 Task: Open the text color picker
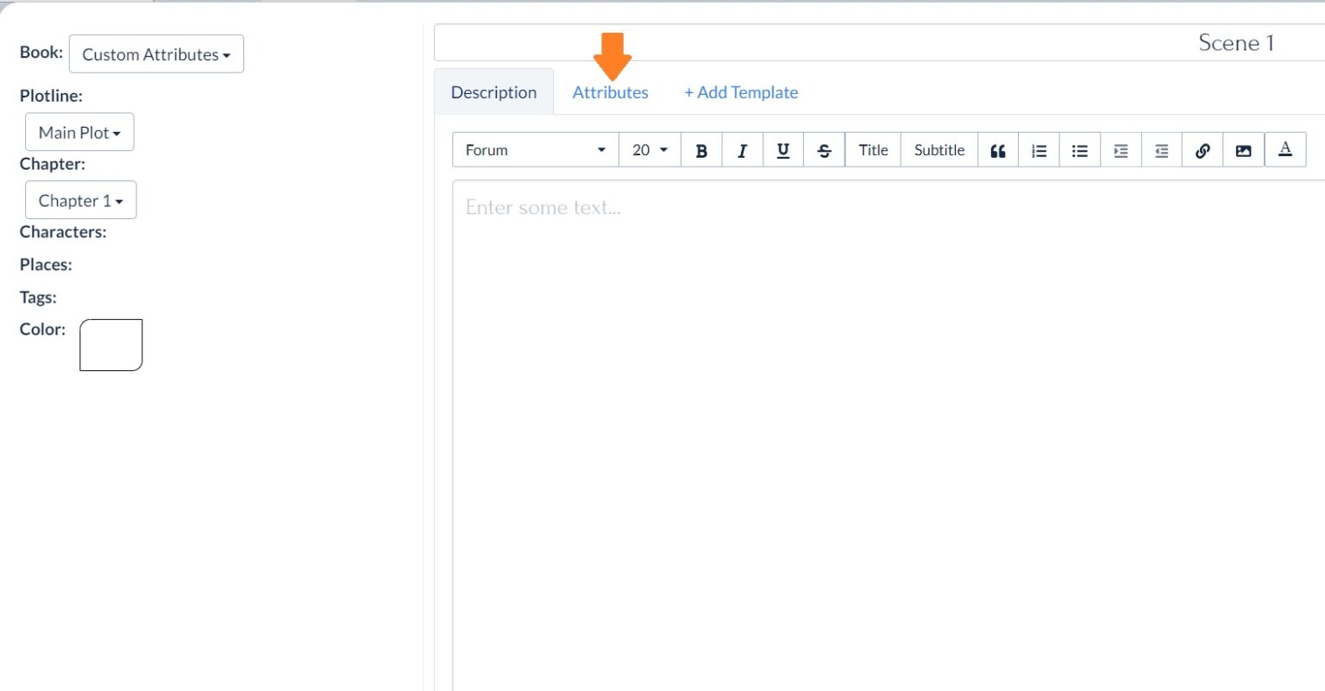coord(1284,149)
